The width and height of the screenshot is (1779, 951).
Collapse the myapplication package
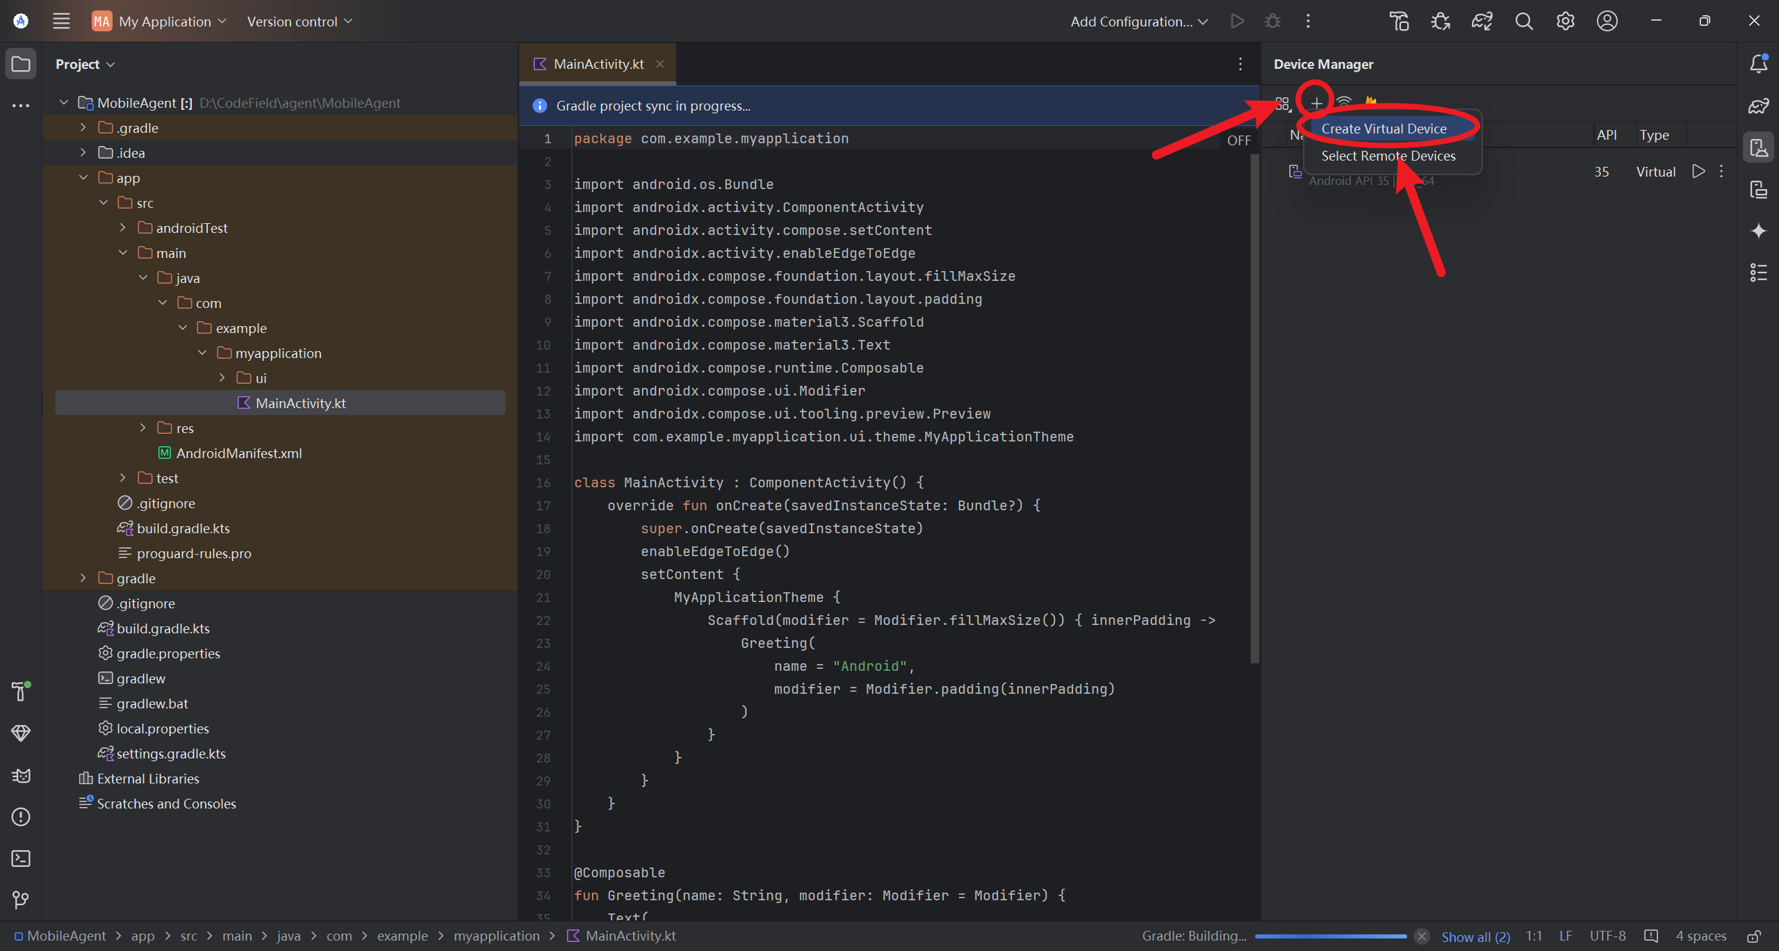click(202, 352)
